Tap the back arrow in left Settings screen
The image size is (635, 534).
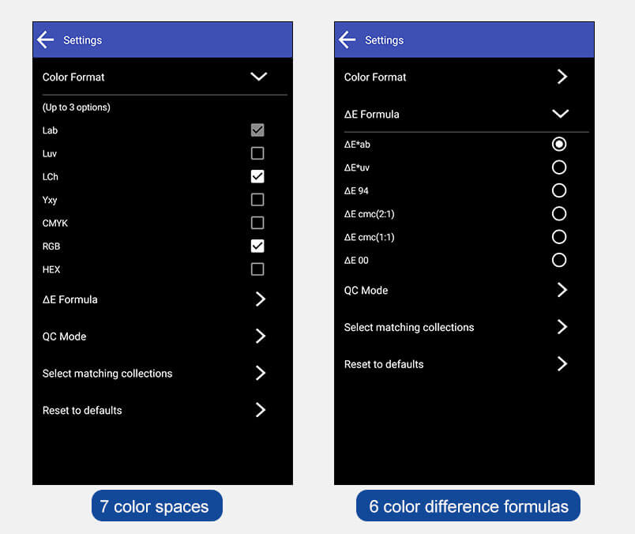(x=45, y=39)
